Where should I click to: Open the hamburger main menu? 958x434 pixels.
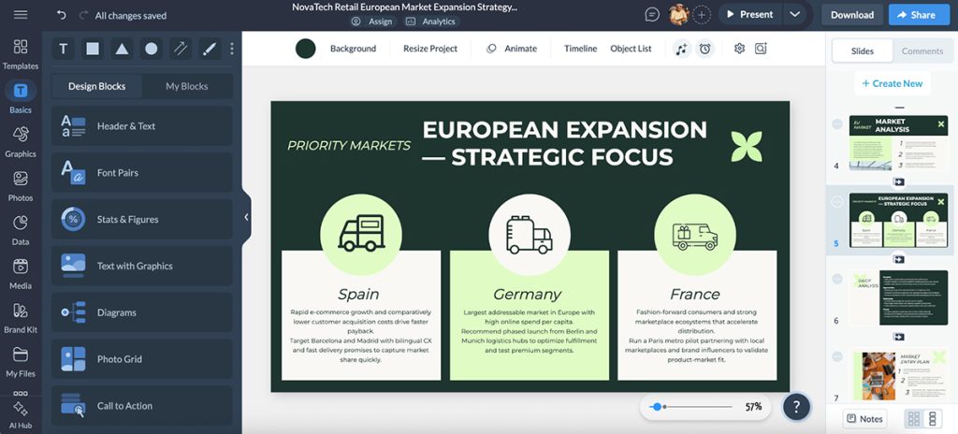coord(21,15)
